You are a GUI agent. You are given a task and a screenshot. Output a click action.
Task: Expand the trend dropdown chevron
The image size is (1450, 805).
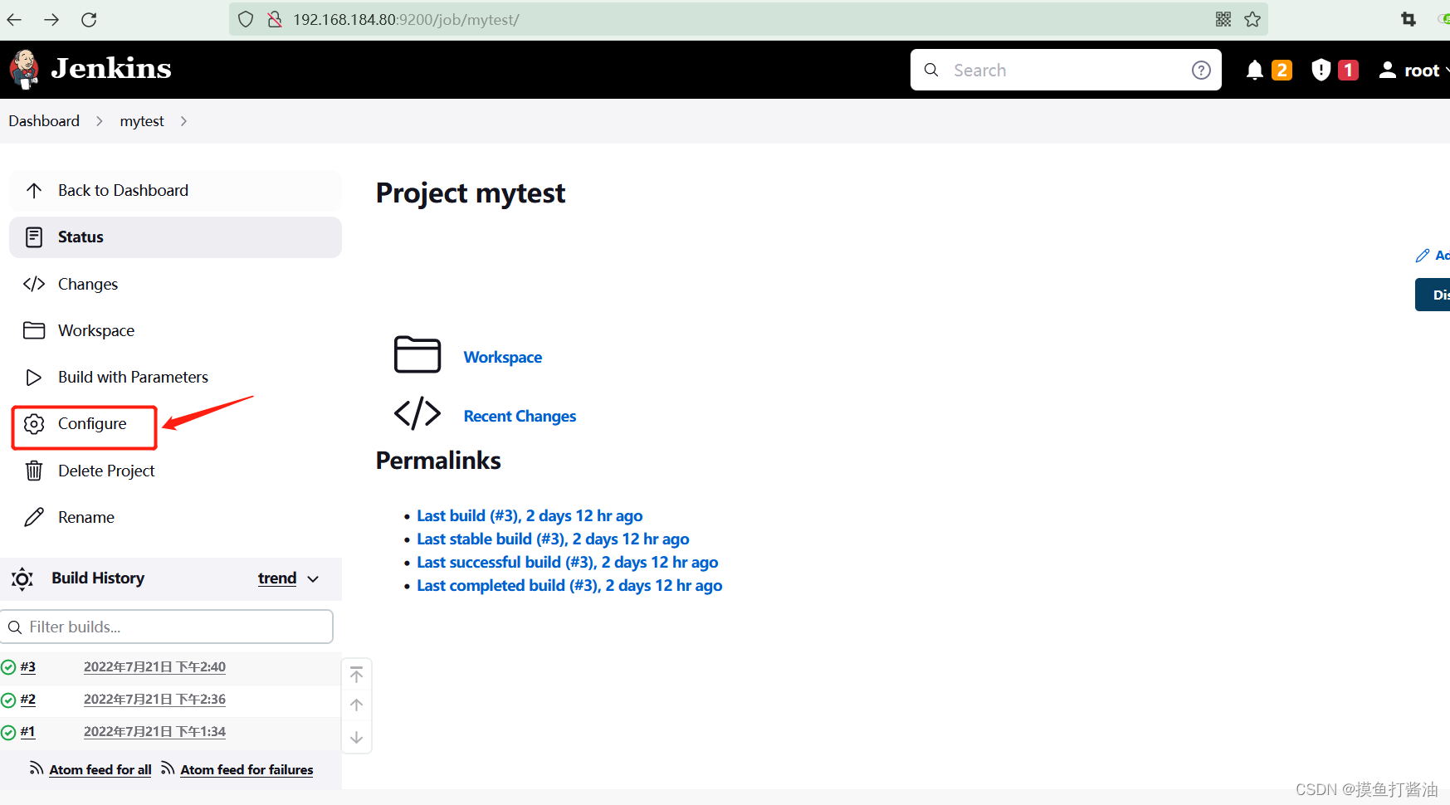pyautogui.click(x=313, y=578)
